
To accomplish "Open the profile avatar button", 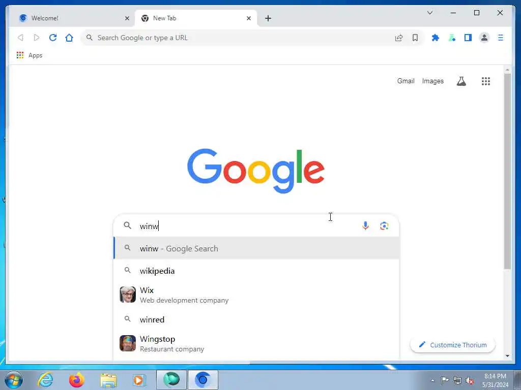I will click(484, 38).
